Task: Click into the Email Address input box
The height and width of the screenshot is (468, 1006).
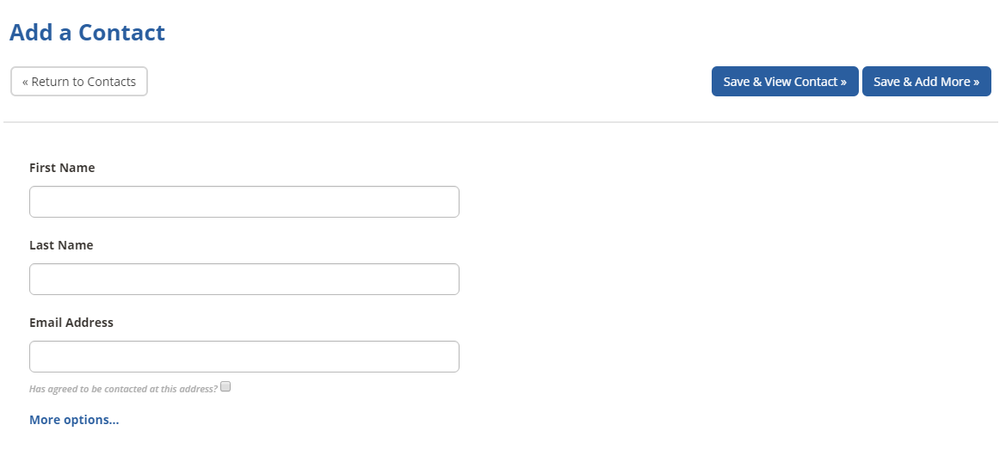Action: [244, 356]
